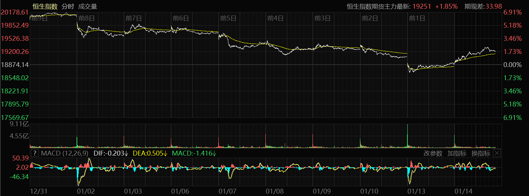
Task: Click 加指标 to add an indicator
Action: [457, 153]
